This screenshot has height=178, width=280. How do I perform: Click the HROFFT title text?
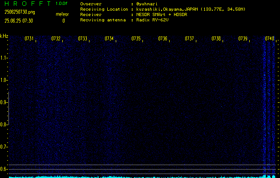click(x=28, y=4)
